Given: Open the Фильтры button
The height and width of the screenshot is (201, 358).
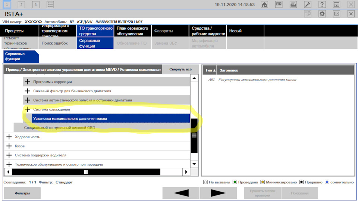Looking at the screenshot, I should tap(22, 193).
